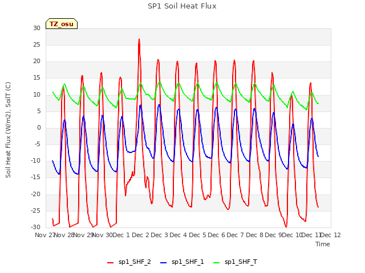
Task: Click the Dec 9 x-axis date
Action: (273, 235)
